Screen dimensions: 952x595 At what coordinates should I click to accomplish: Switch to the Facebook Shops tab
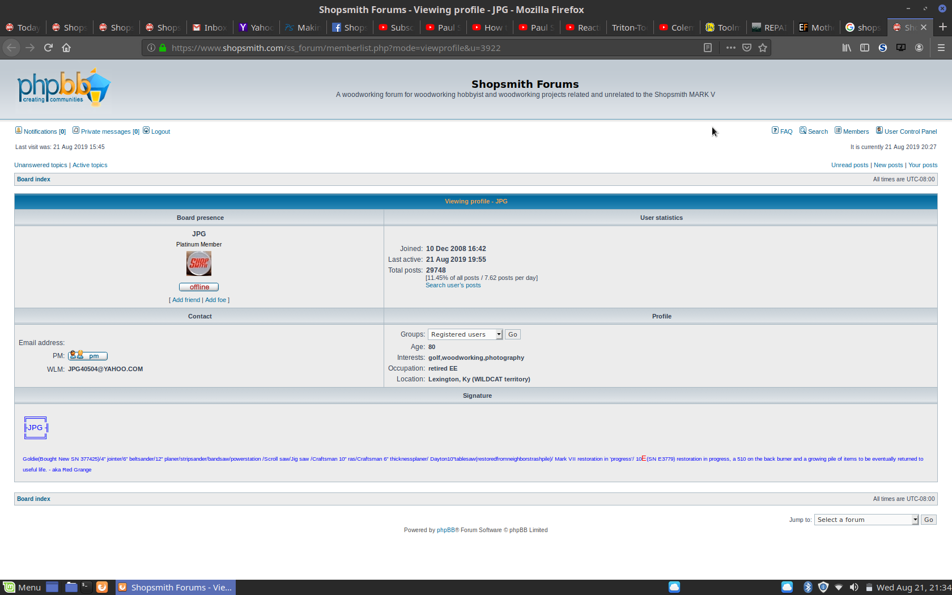350,27
